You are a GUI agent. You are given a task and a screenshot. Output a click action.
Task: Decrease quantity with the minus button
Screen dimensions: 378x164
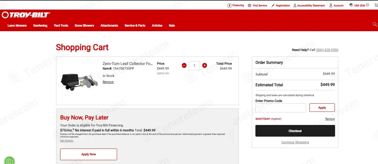click(184, 66)
